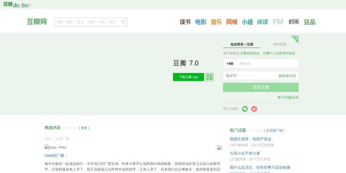The height and width of the screenshot is (173, 346).
Task: Click the 热门话题 heading
Action: tap(237, 131)
